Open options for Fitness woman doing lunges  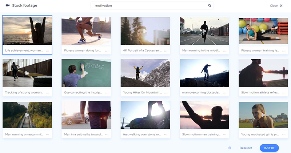pyautogui.click(x=107, y=51)
